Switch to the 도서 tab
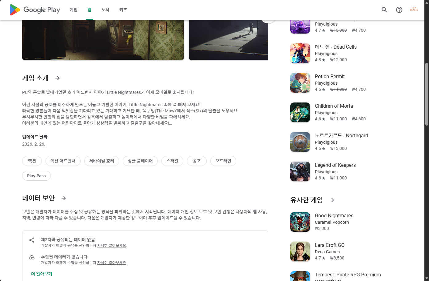Viewport: 429px width, 281px height. (105, 10)
